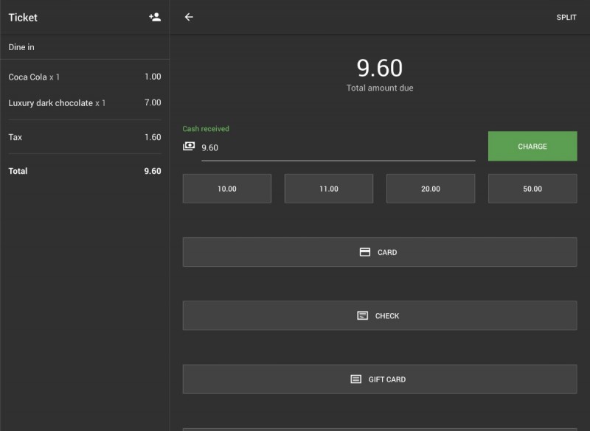
Task: Pick CARD as the payment method
Action: [379, 251]
